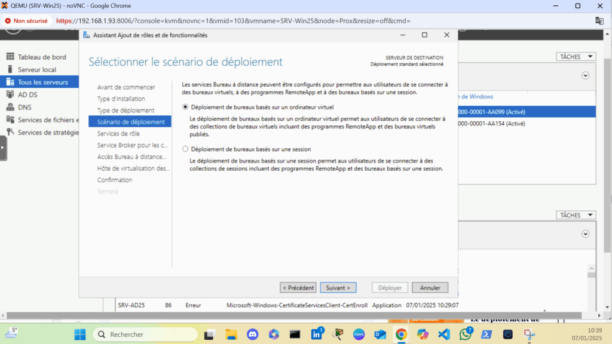The width and height of the screenshot is (612, 344).
Task: Open Task View from taskbar
Action: click(x=210, y=334)
